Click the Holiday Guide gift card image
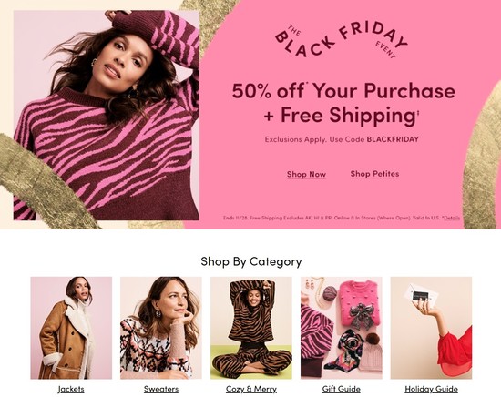Image resolution: width=501 pixels, height=397 pixels. pyautogui.click(x=432, y=328)
